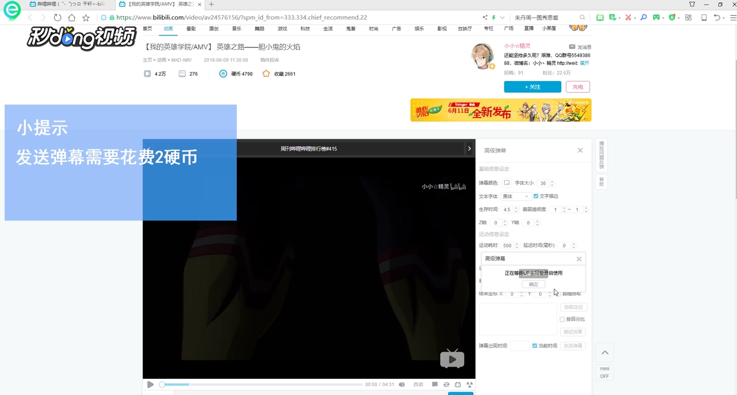737x395 pixels.
Task: Click the browser back arrow
Action: 30,18
